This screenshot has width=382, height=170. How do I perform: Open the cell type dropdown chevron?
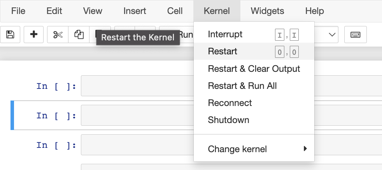coord(332,35)
